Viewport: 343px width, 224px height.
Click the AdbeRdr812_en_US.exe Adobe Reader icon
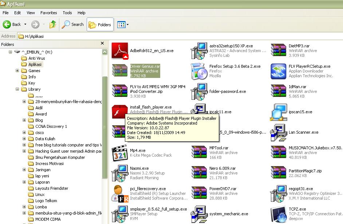click(x=120, y=51)
